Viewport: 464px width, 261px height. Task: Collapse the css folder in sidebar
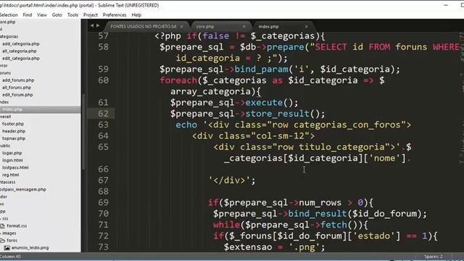click(5, 219)
